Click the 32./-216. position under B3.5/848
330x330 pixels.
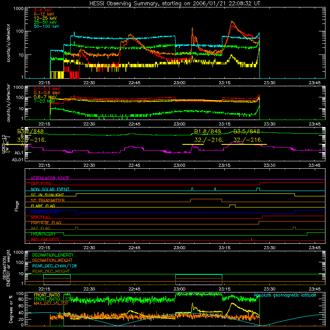coord(248,140)
